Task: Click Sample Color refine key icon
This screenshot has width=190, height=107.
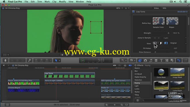Action: (x=159, y=21)
